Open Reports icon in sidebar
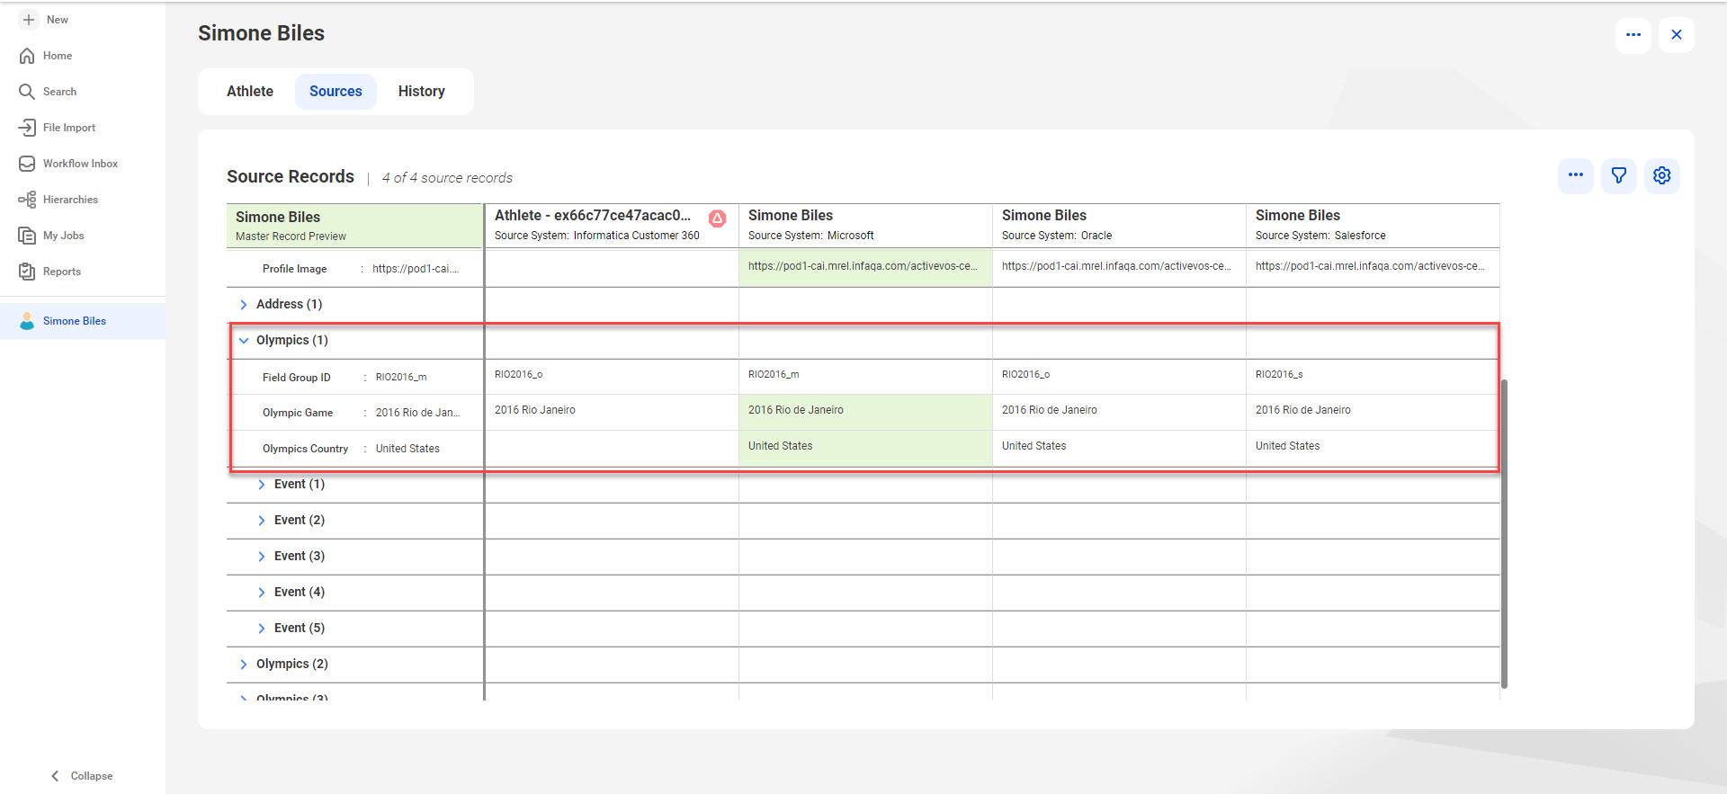 tap(27, 272)
